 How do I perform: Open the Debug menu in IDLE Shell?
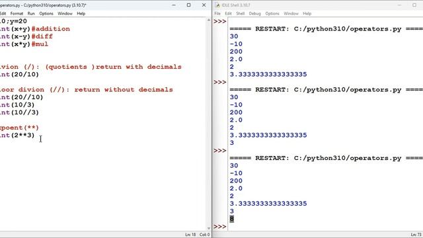(x=254, y=13)
